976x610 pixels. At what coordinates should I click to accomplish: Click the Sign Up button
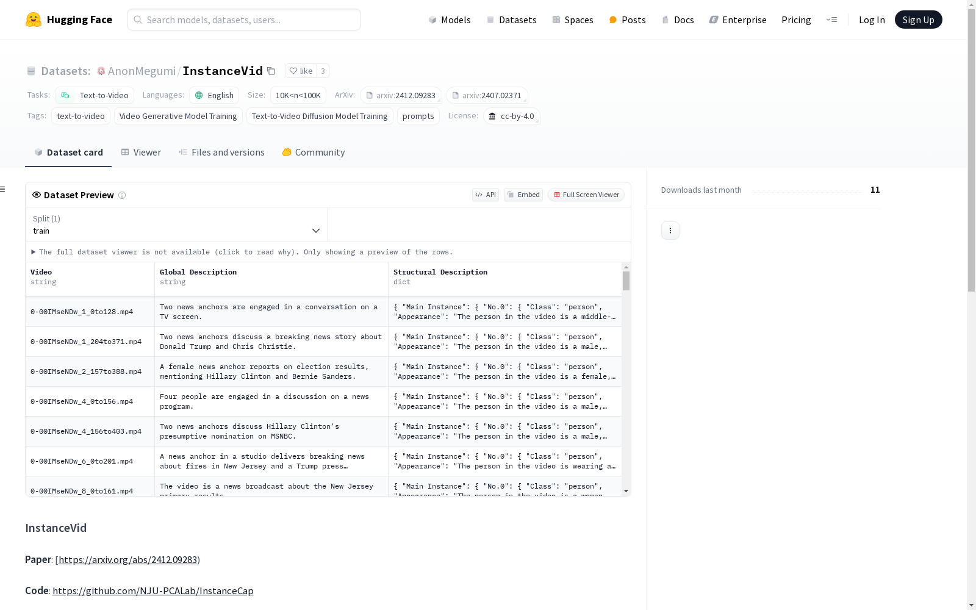tap(918, 20)
